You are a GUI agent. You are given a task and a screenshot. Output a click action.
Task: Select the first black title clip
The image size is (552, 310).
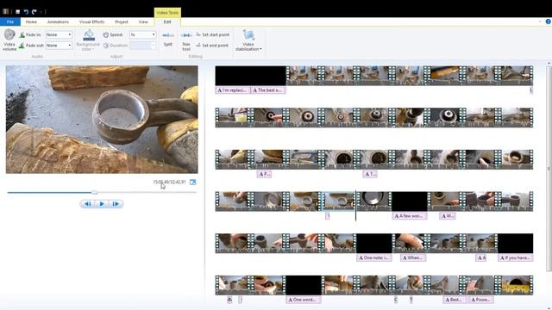251,76
